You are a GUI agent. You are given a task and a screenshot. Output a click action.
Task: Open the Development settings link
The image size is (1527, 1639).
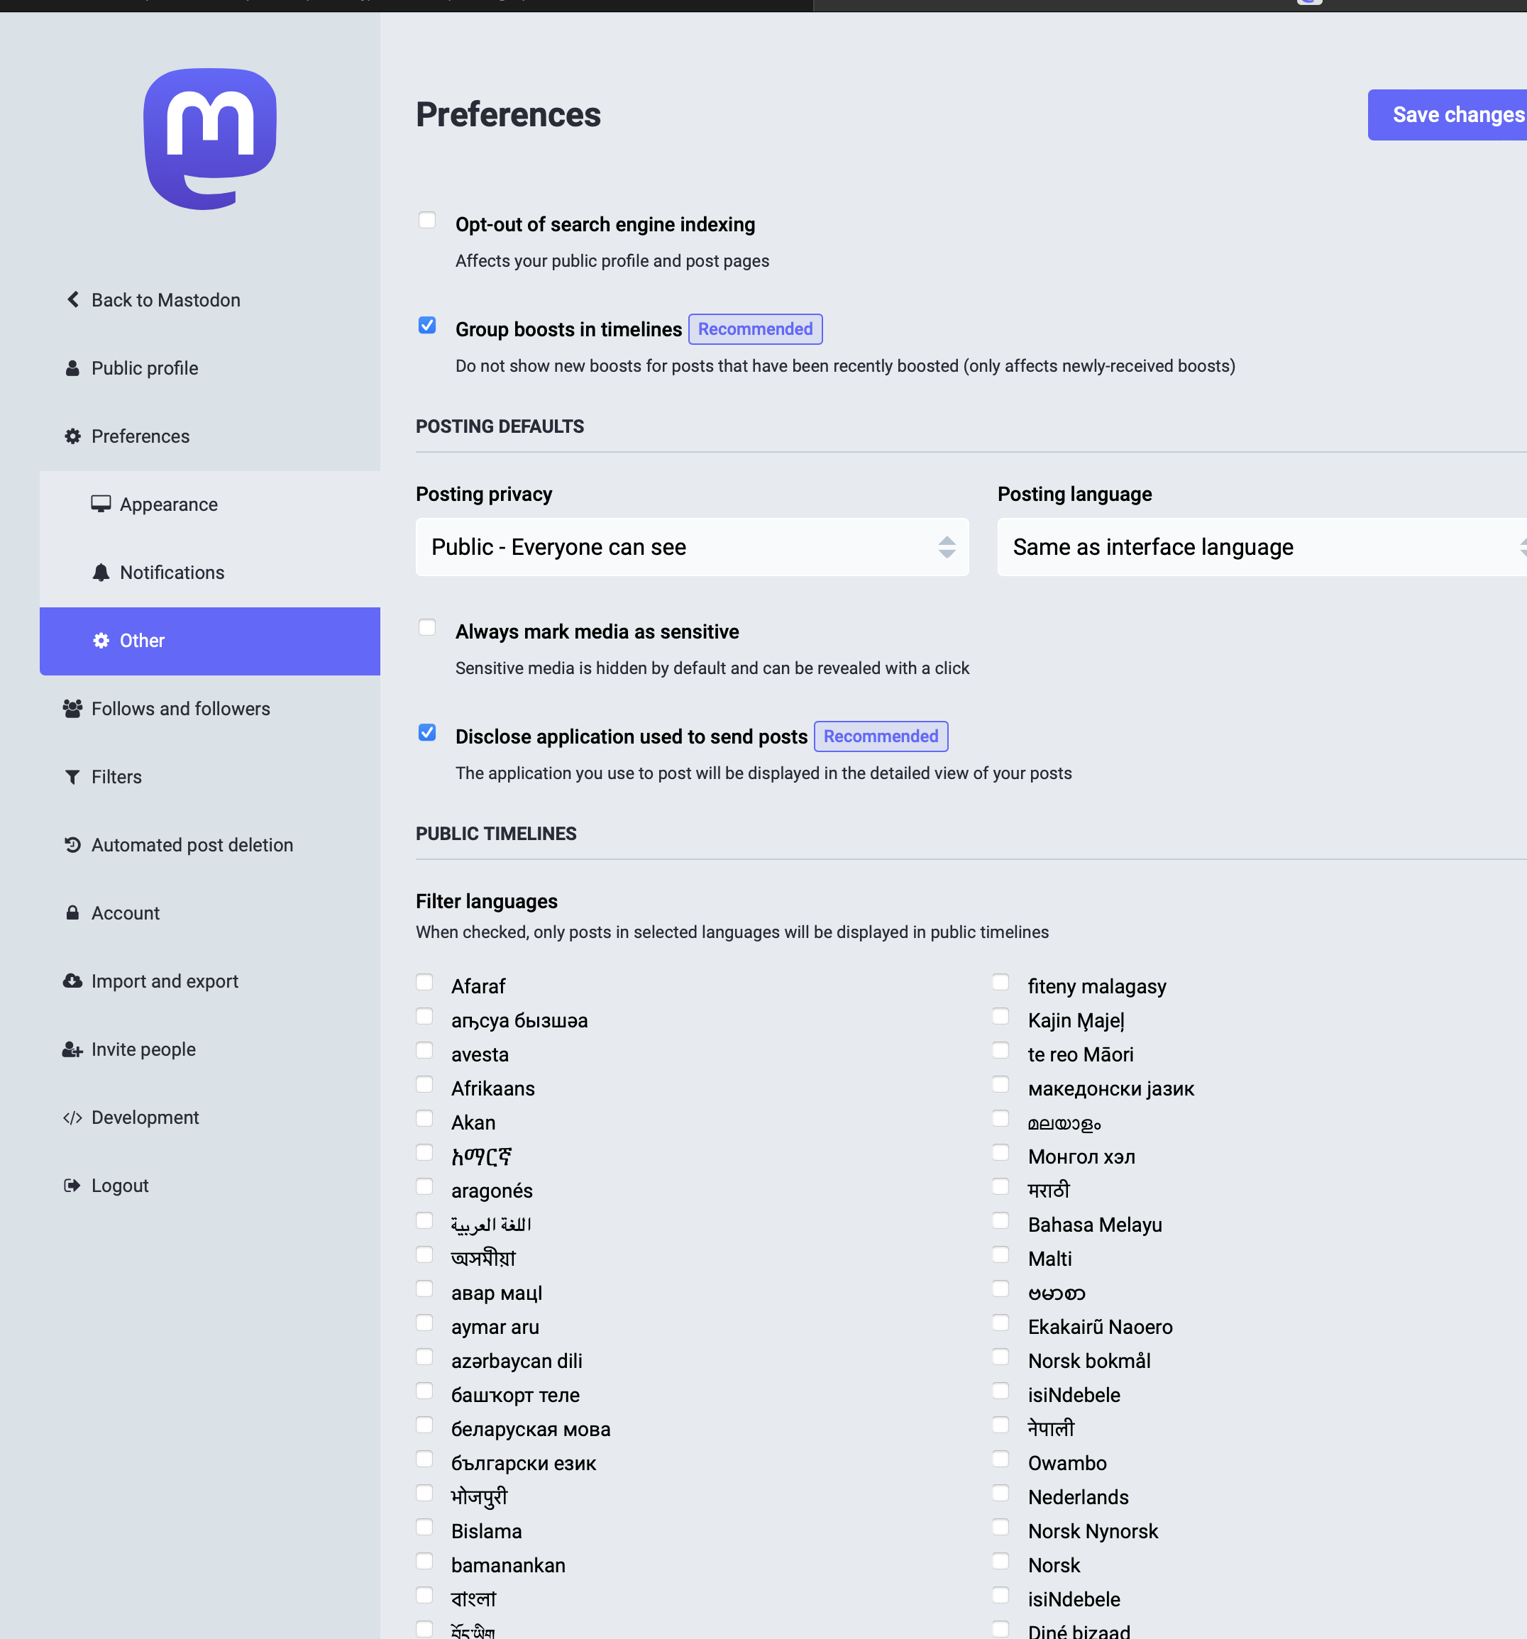(x=145, y=1117)
